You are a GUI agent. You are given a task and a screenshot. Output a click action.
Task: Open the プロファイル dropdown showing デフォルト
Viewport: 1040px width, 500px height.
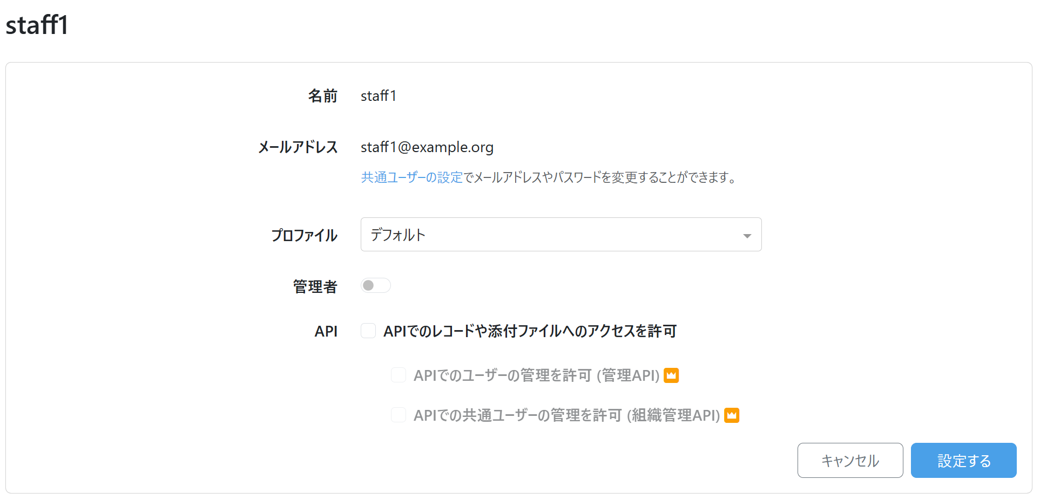click(x=551, y=235)
